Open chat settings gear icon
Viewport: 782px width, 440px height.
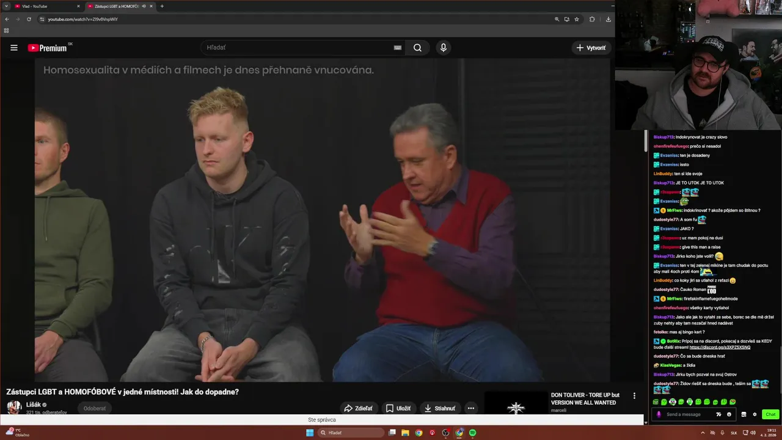[x=755, y=414]
